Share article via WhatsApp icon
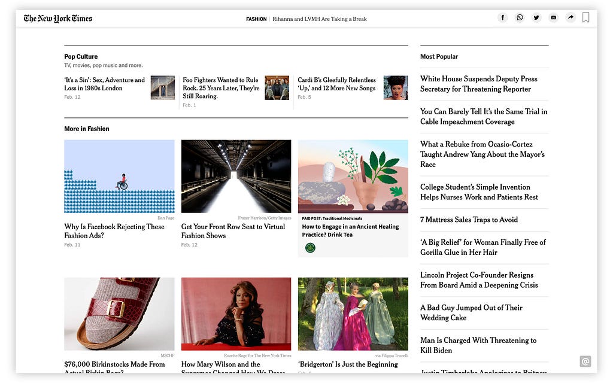This screenshot has height=383, width=613. click(520, 17)
